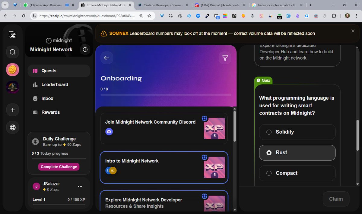362x214 pixels.
Task: Open Inbox in the sidebar
Action: click(59, 99)
